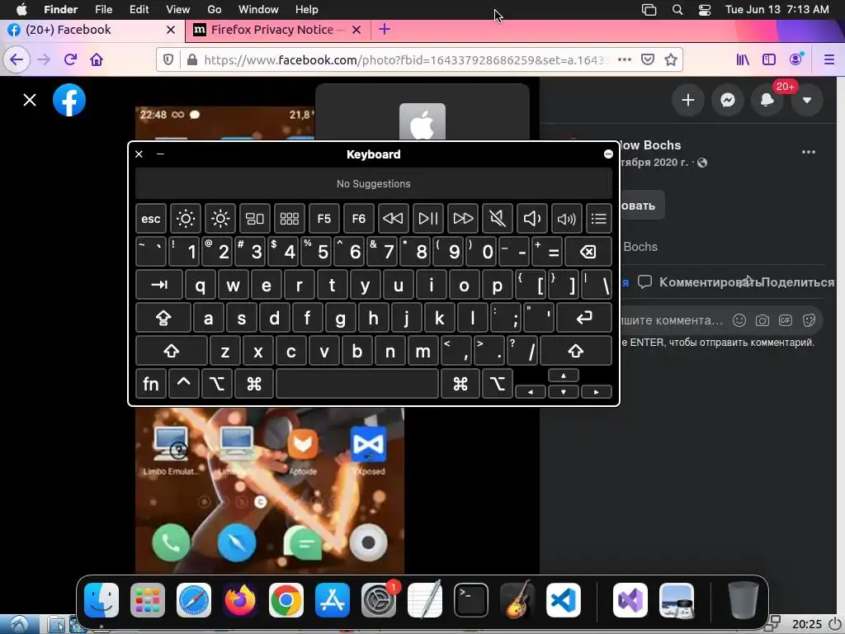Open the View menu

coord(178,9)
